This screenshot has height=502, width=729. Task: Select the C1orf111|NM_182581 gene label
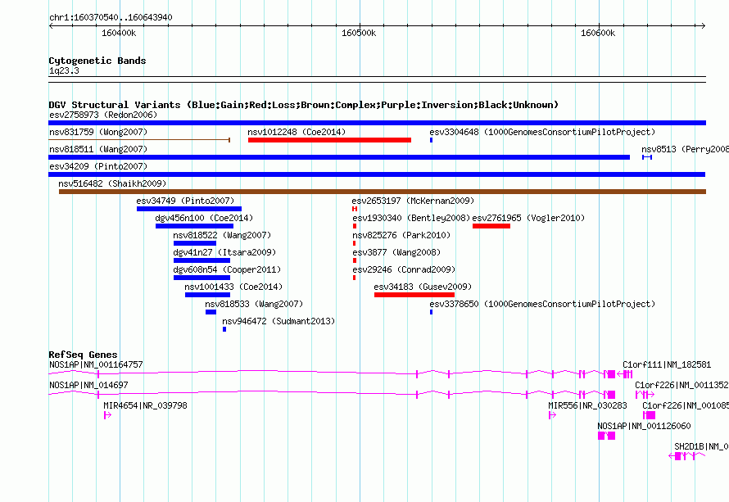[667, 365]
